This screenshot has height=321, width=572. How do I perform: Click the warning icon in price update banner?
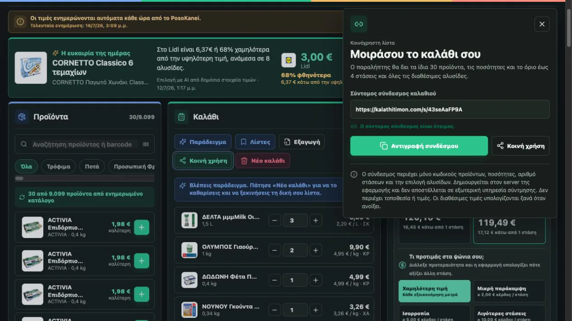pos(20,22)
